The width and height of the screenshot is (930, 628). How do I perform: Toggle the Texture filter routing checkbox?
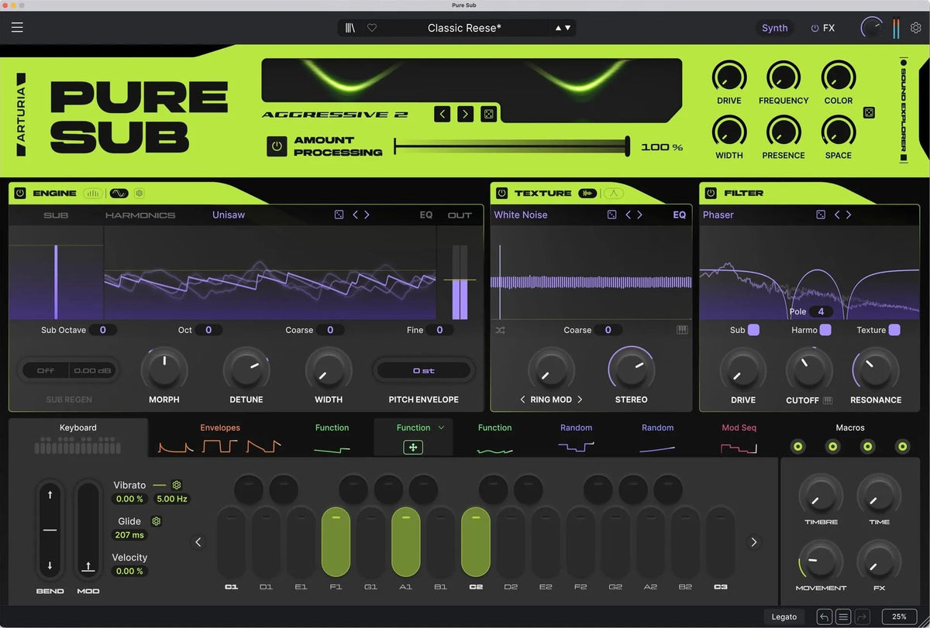(x=894, y=330)
